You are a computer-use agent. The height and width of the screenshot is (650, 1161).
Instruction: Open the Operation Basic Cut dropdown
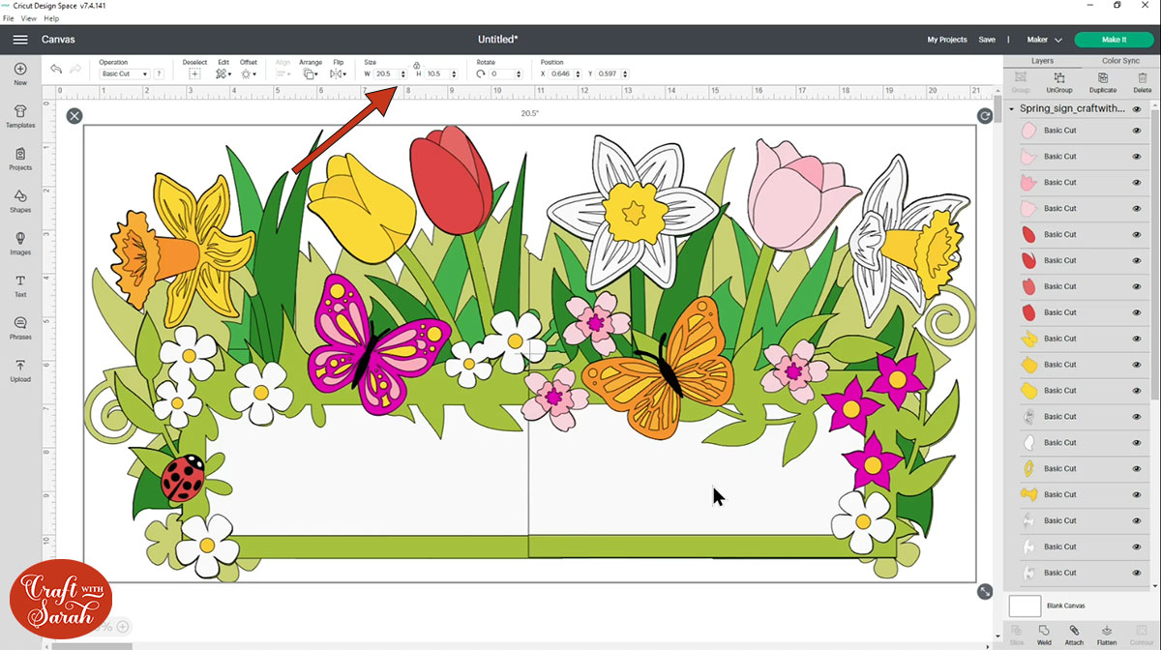pos(125,74)
